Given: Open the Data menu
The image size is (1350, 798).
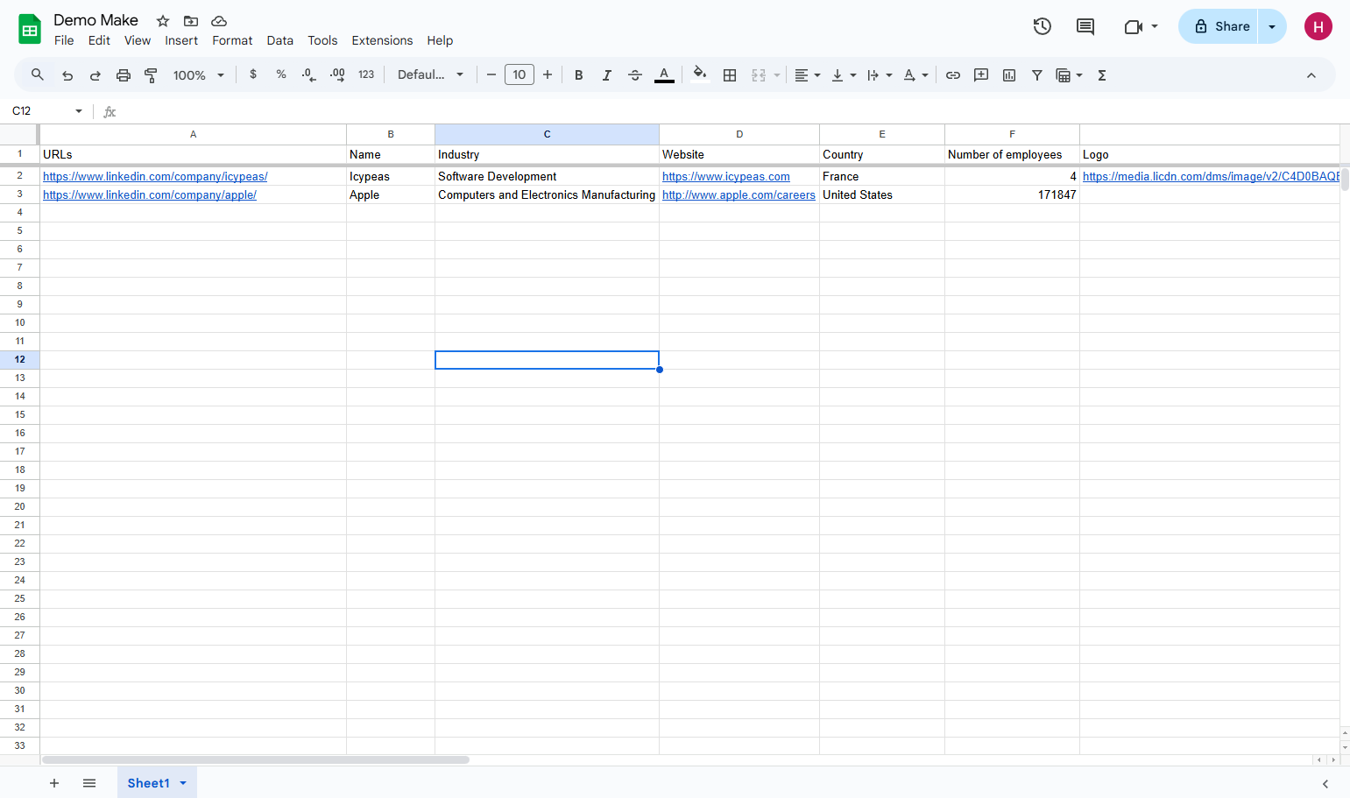Looking at the screenshot, I should 280,40.
